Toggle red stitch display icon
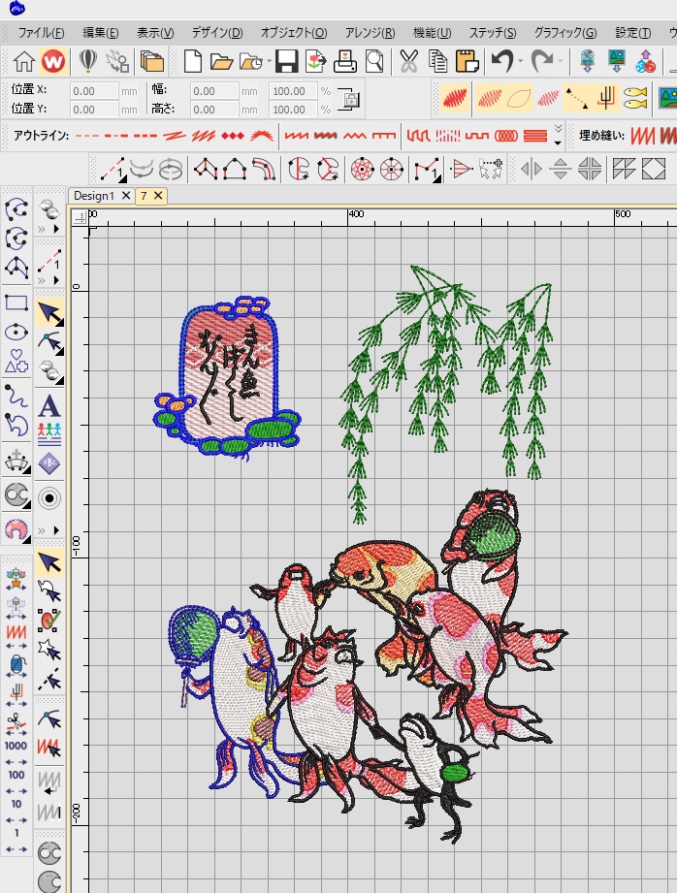677x893 pixels. click(455, 98)
